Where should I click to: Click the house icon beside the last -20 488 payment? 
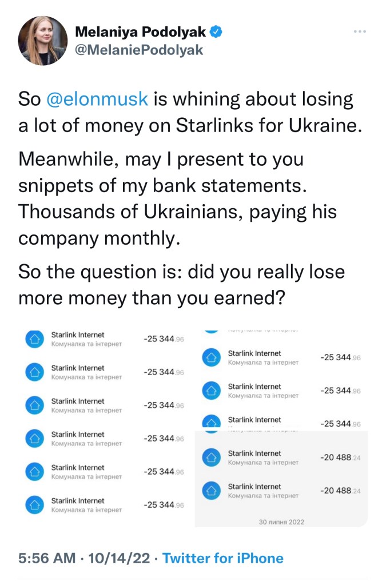(x=212, y=491)
